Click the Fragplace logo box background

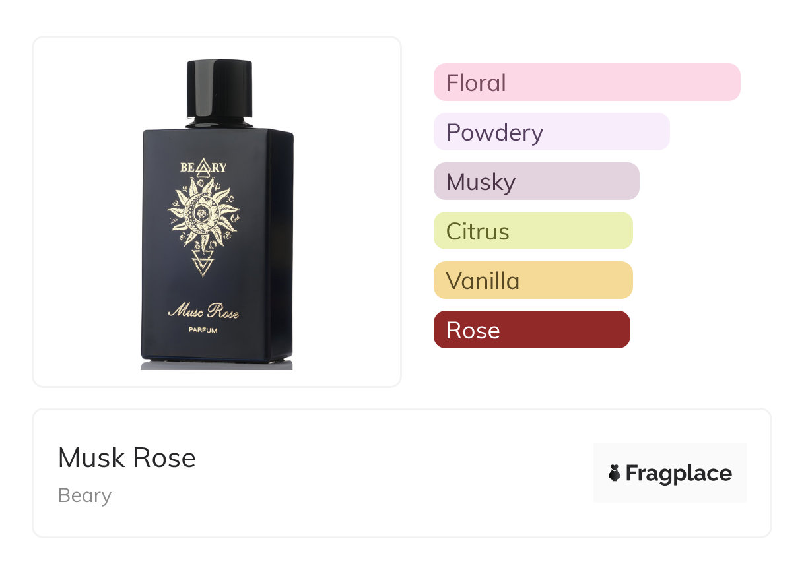(670, 473)
